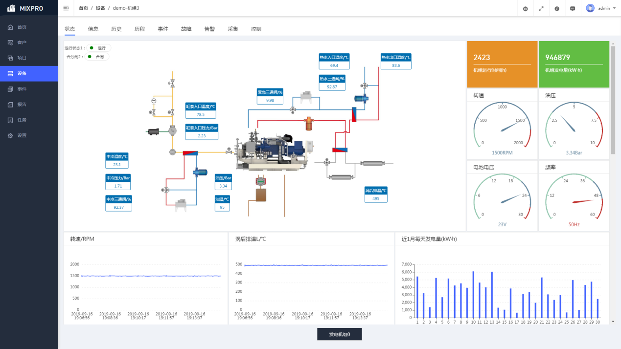
Task: Click the grid layout icon in header
Action: 526,9
